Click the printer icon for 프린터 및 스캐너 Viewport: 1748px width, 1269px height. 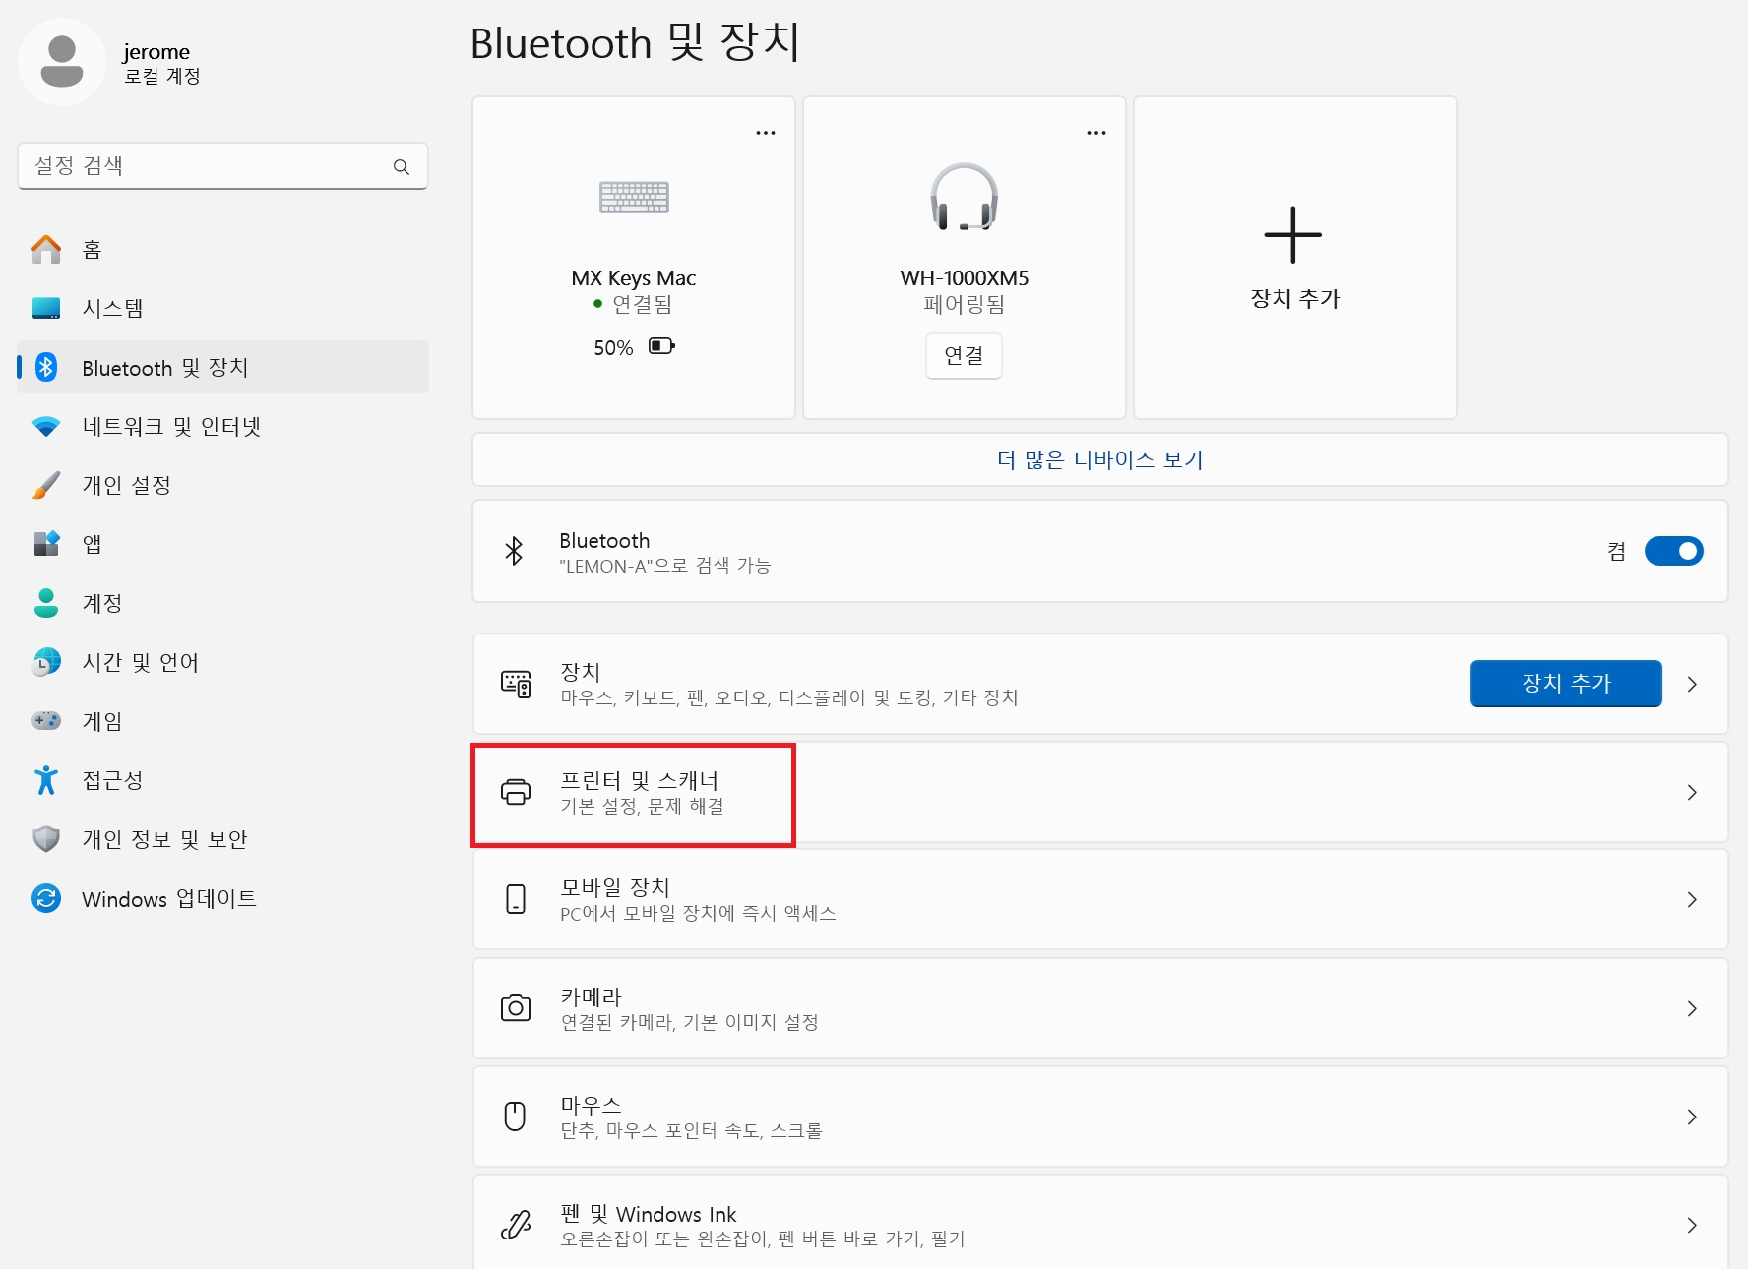(516, 792)
